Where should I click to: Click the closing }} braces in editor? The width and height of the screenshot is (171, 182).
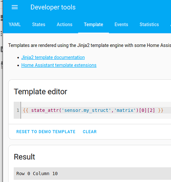161,110
